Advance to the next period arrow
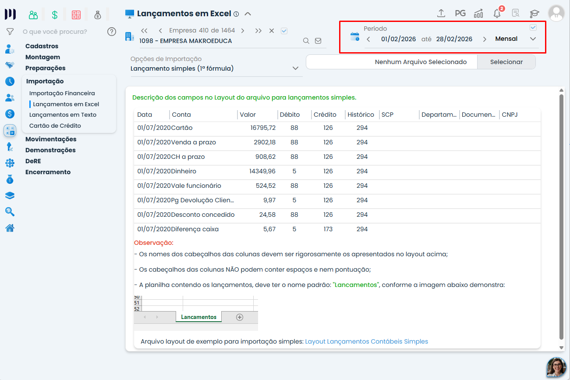Viewport: 570px width, 380px height. pyautogui.click(x=485, y=39)
